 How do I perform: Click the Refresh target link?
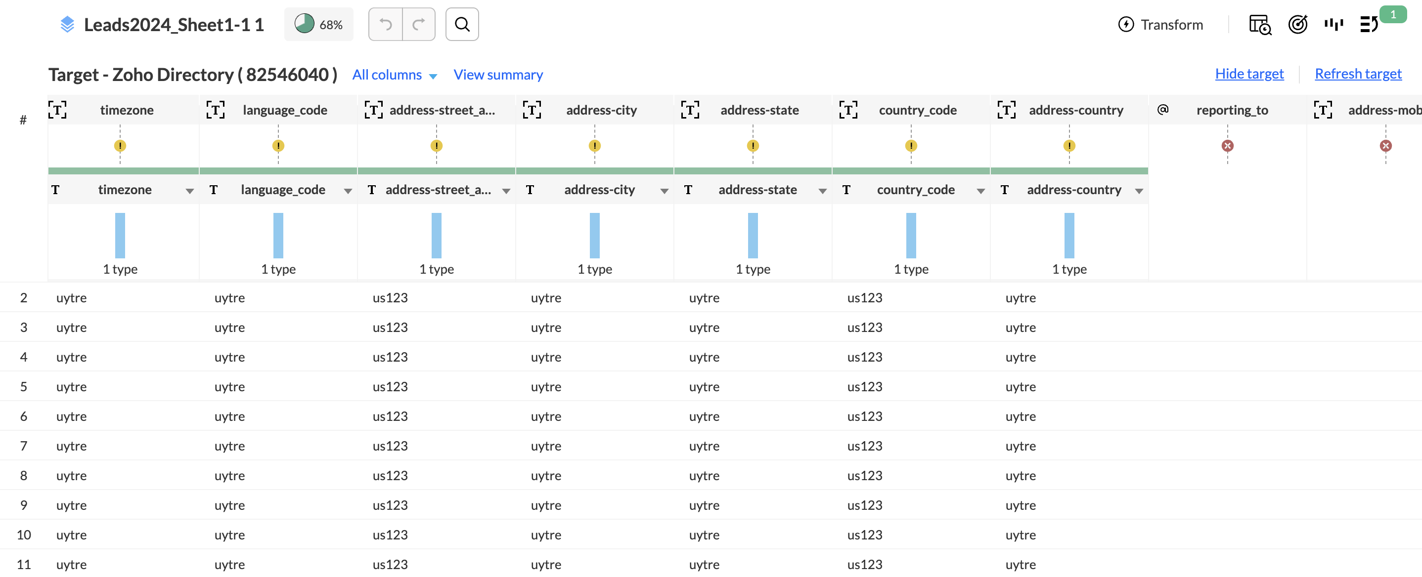1358,74
